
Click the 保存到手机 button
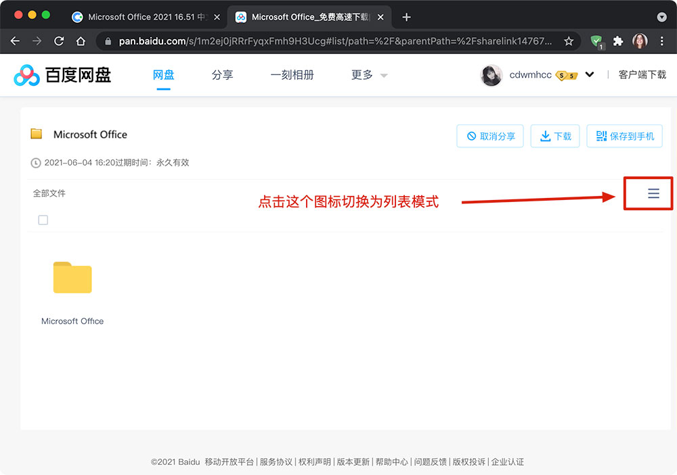pyautogui.click(x=624, y=136)
